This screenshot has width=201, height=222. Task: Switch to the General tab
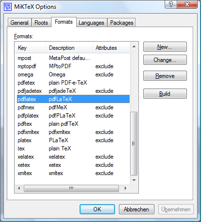coord(19,23)
